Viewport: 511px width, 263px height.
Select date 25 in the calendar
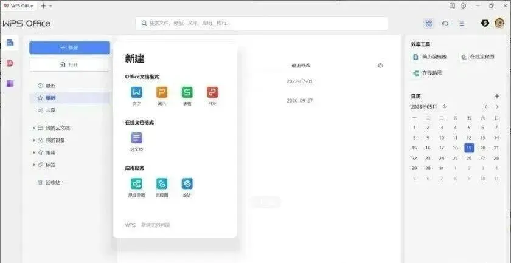(455, 159)
